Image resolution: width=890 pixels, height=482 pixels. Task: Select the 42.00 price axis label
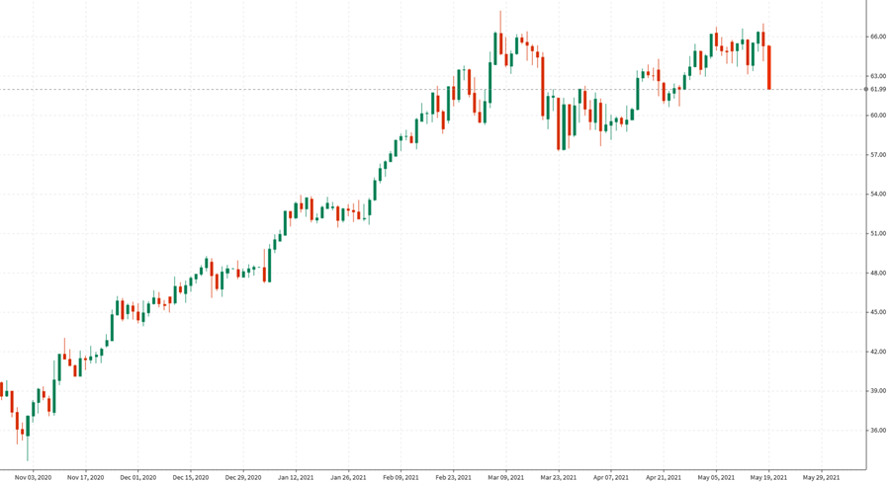(x=878, y=352)
